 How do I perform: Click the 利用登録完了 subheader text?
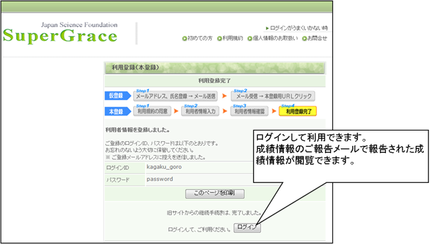tap(215, 80)
